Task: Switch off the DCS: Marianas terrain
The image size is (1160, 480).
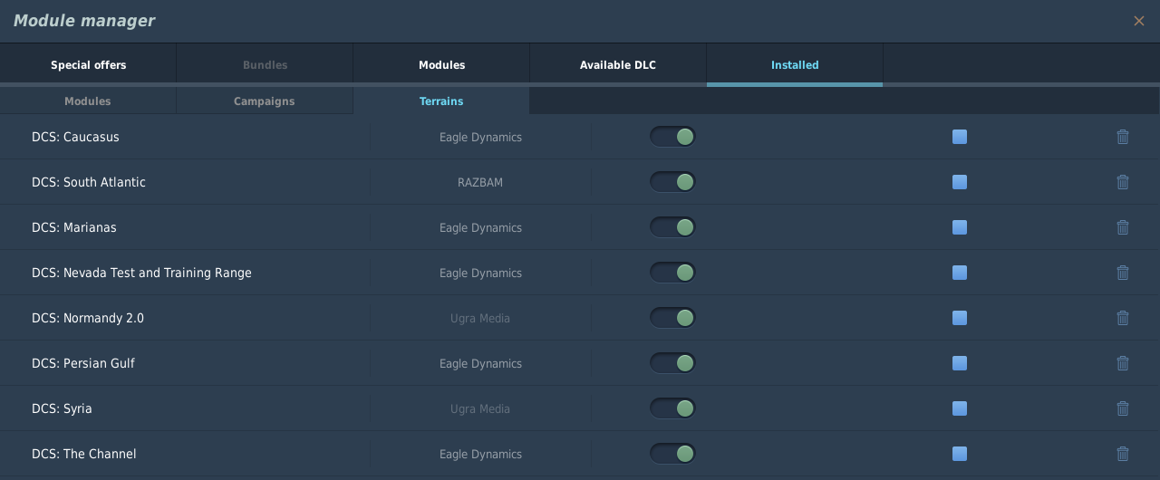Action: point(672,227)
